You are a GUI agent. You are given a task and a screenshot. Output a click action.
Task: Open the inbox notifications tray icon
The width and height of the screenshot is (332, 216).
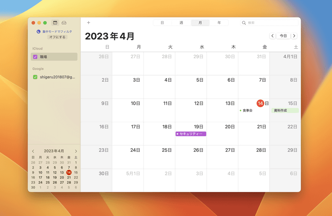click(x=64, y=23)
